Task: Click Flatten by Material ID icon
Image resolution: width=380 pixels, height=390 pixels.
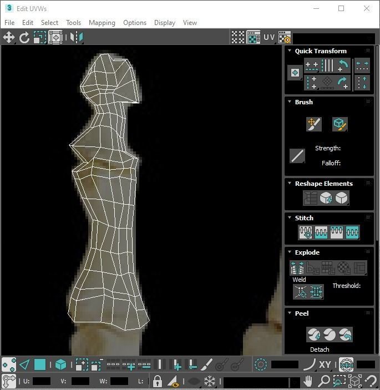Action: [x=344, y=267]
